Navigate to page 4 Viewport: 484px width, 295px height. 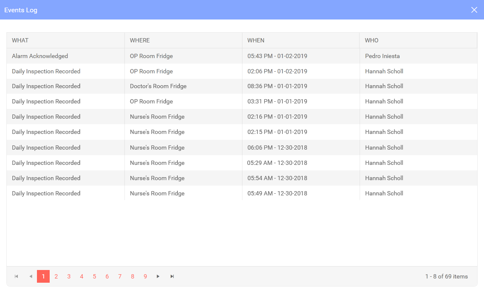[82, 276]
